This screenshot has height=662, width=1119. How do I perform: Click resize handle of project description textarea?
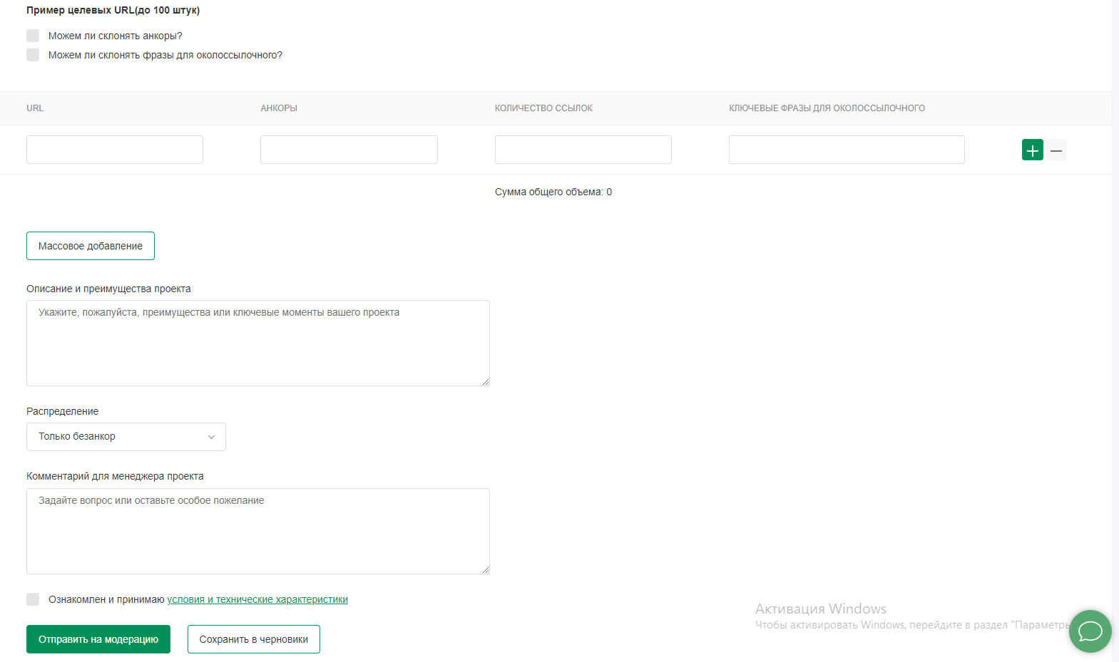click(486, 382)
